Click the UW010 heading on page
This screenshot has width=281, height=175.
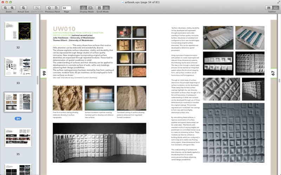pyautogui.click(x=64, y=29)
